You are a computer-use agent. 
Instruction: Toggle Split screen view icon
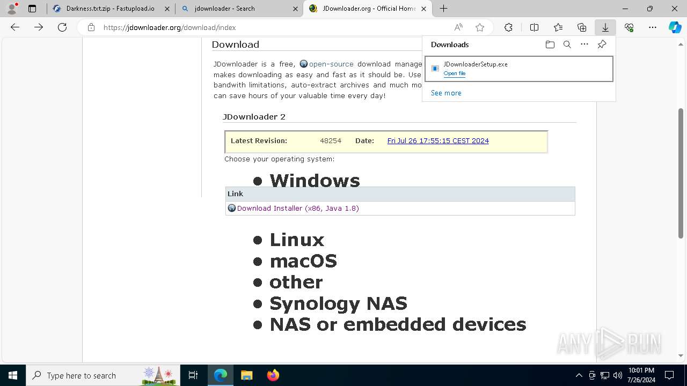[x=534, y=27]
